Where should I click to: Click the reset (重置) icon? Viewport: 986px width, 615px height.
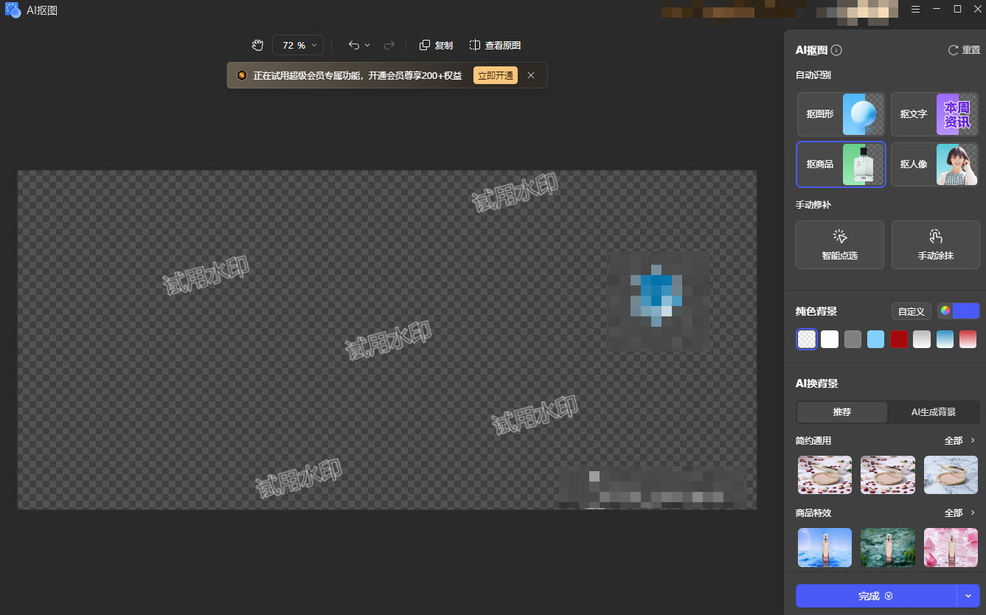pos(953,50)
